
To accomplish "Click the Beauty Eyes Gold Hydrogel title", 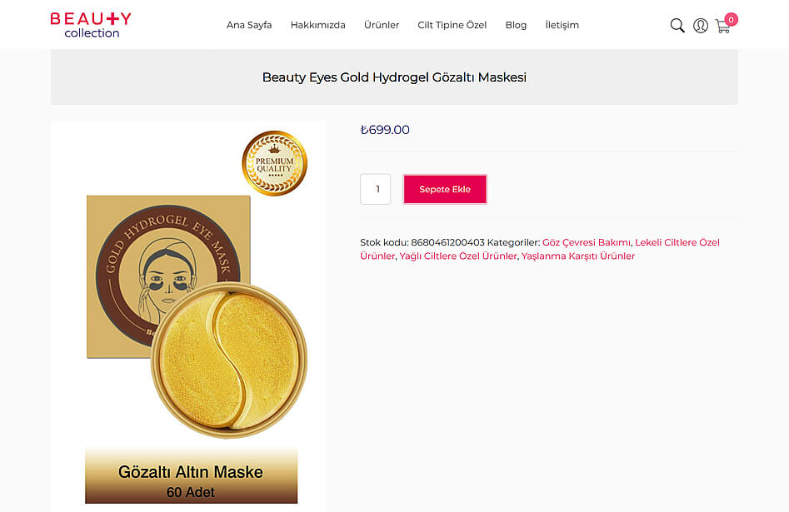I will pyautogui.click(x=394, y=77).
